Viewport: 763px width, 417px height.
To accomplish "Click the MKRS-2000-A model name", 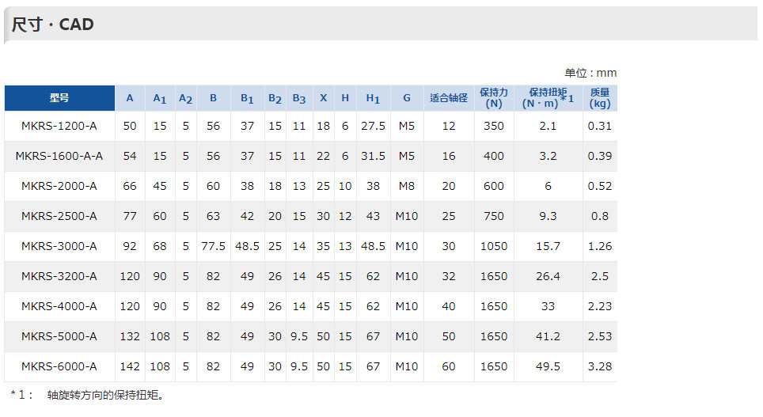I will coord(59,187).
